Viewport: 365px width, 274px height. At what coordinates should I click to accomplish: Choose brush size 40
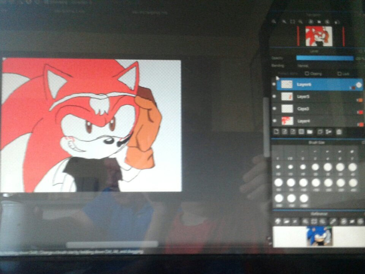pyautogui.click(x=352, y=169)
